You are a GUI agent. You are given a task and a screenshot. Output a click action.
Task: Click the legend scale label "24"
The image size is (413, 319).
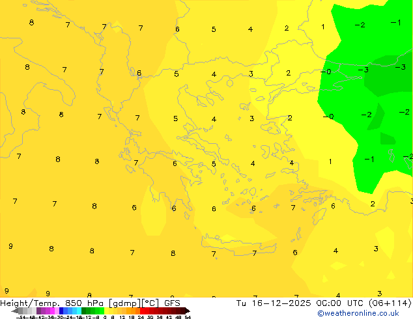click(x=141, y=317)
